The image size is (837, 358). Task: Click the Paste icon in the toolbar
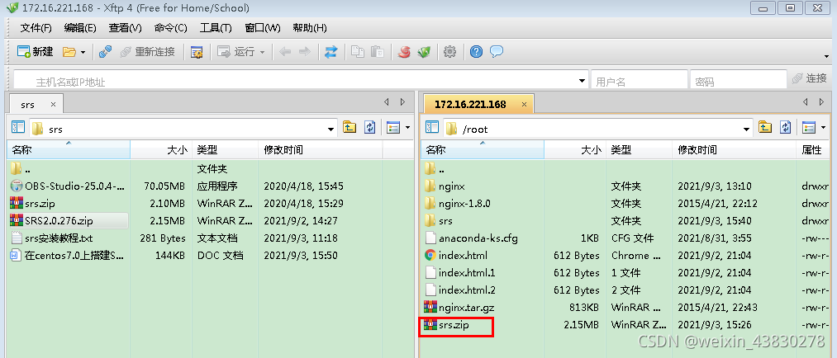point(378,52)
